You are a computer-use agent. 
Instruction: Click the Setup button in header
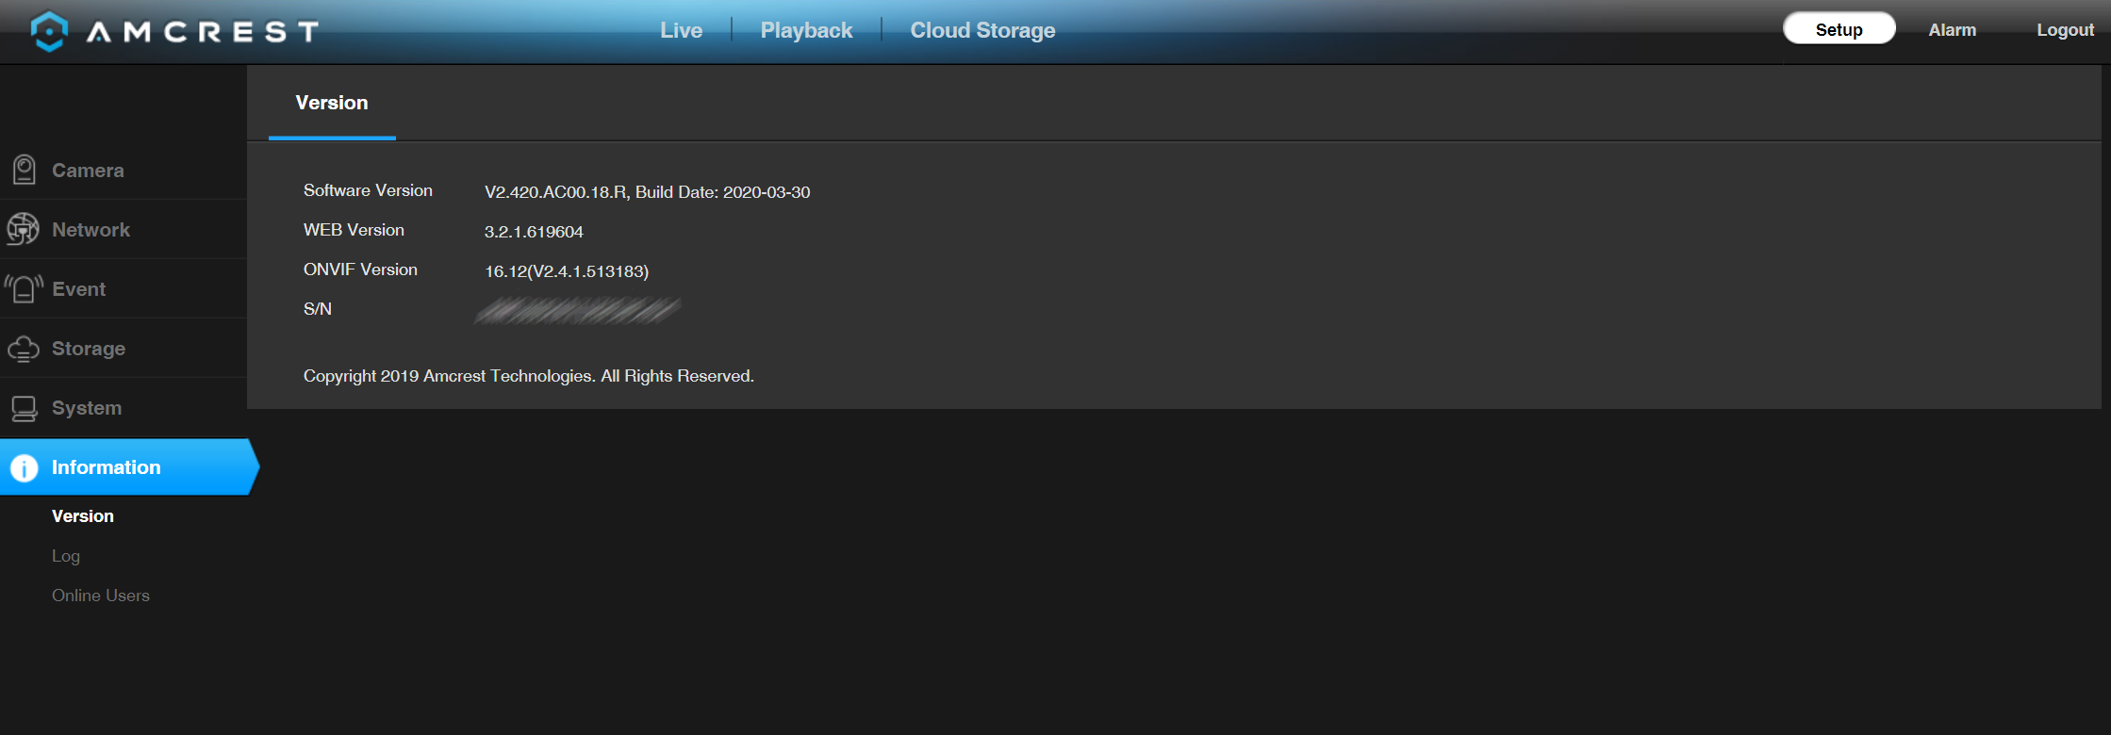[1839, 29]
